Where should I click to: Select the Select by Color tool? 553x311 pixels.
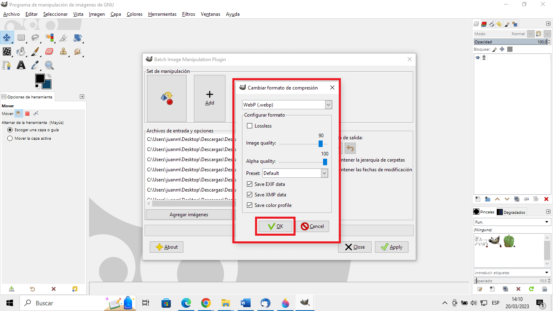tap(49, 38)
